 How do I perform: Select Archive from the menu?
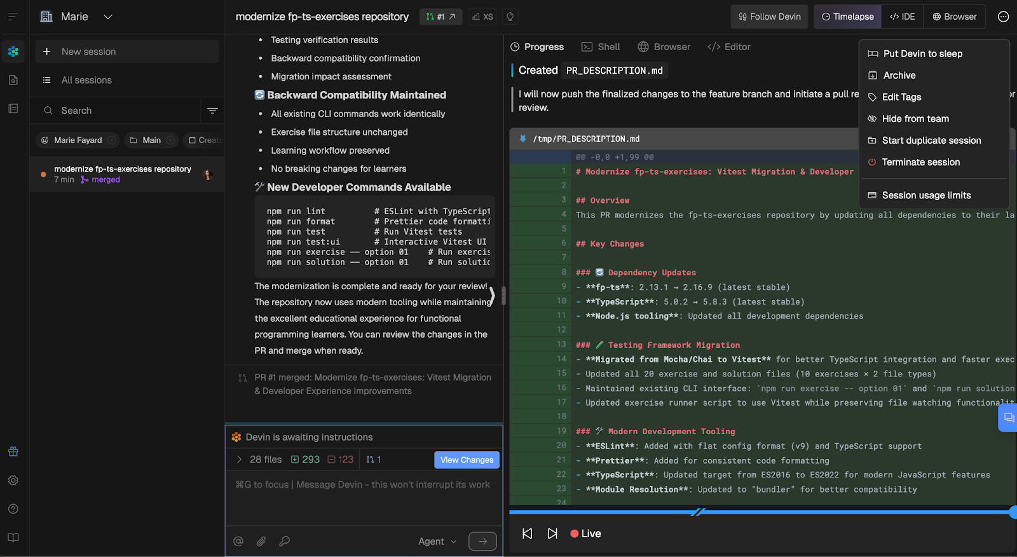(x=934, y=76)
